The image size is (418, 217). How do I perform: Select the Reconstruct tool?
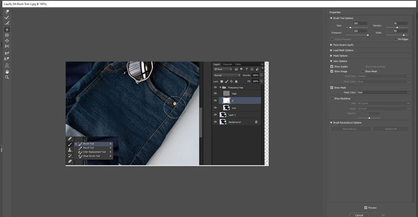pos(7,17)
